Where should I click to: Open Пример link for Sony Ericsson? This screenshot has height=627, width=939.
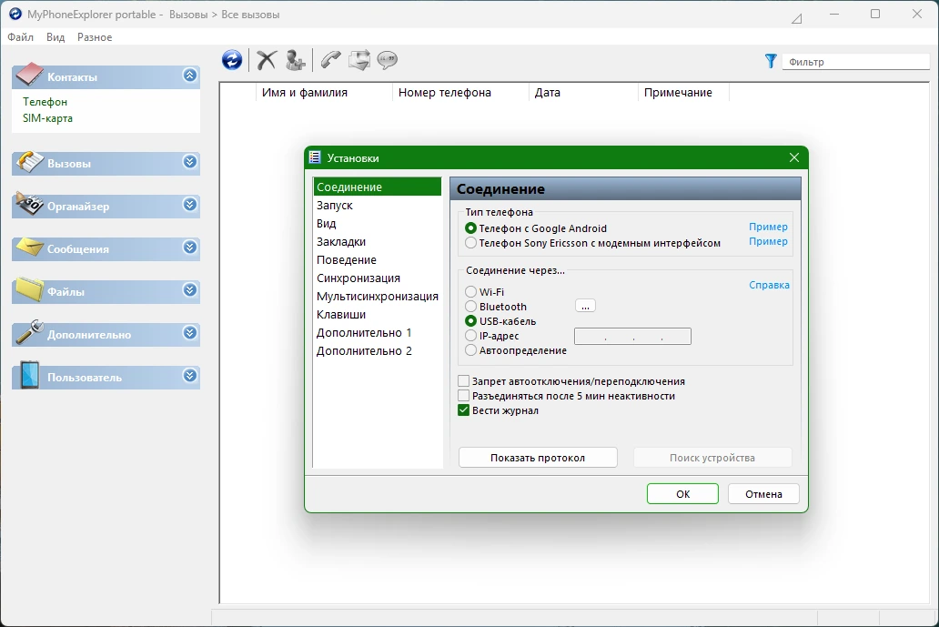click(768, 241)
